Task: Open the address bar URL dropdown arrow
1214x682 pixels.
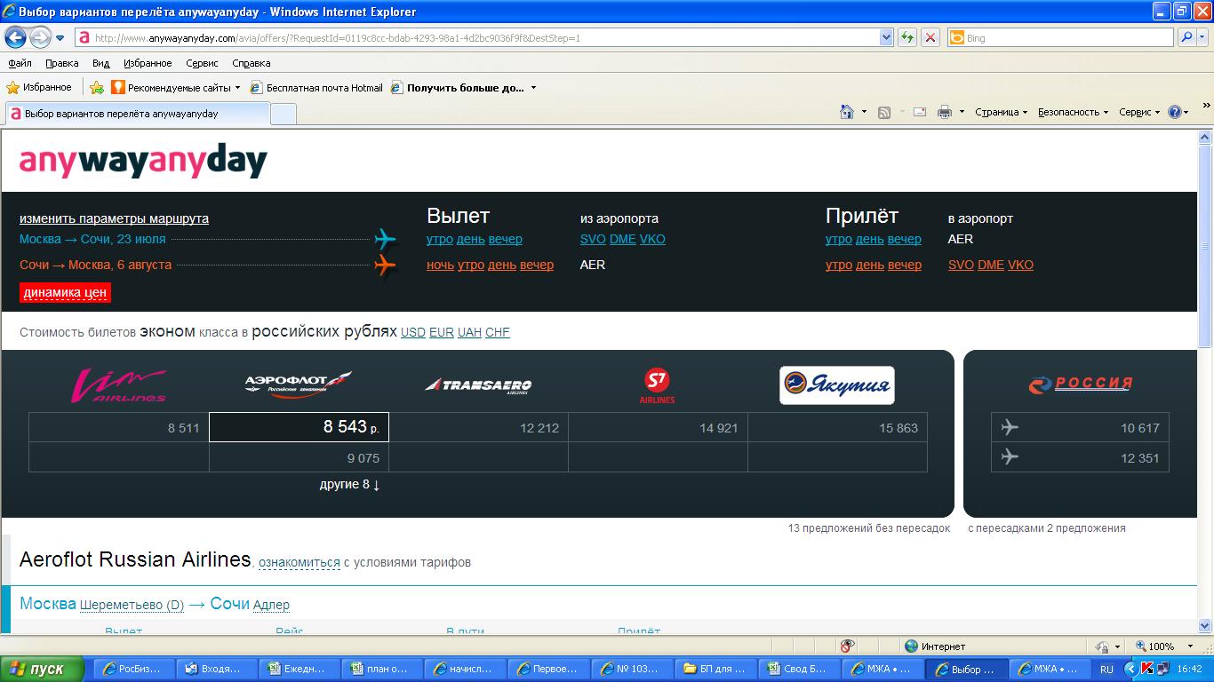Action: [x=886, y=38]
